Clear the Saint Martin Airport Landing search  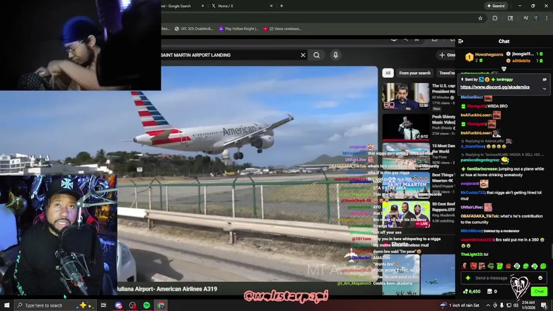pos(303,55)
